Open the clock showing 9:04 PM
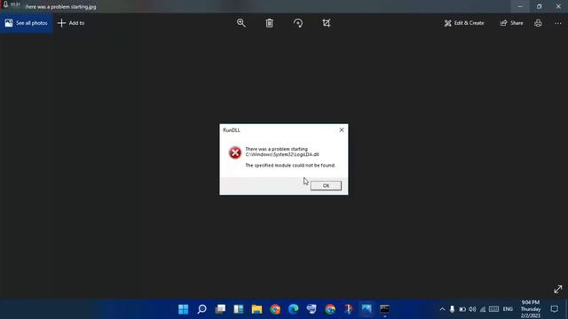This screenshot has height=319, width=568. [x=531, y=309]
